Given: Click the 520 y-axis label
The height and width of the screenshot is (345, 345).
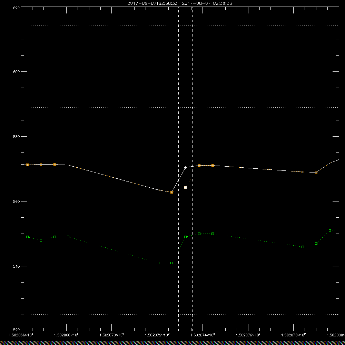Looking at the screenshot, I should pos(17,330).
